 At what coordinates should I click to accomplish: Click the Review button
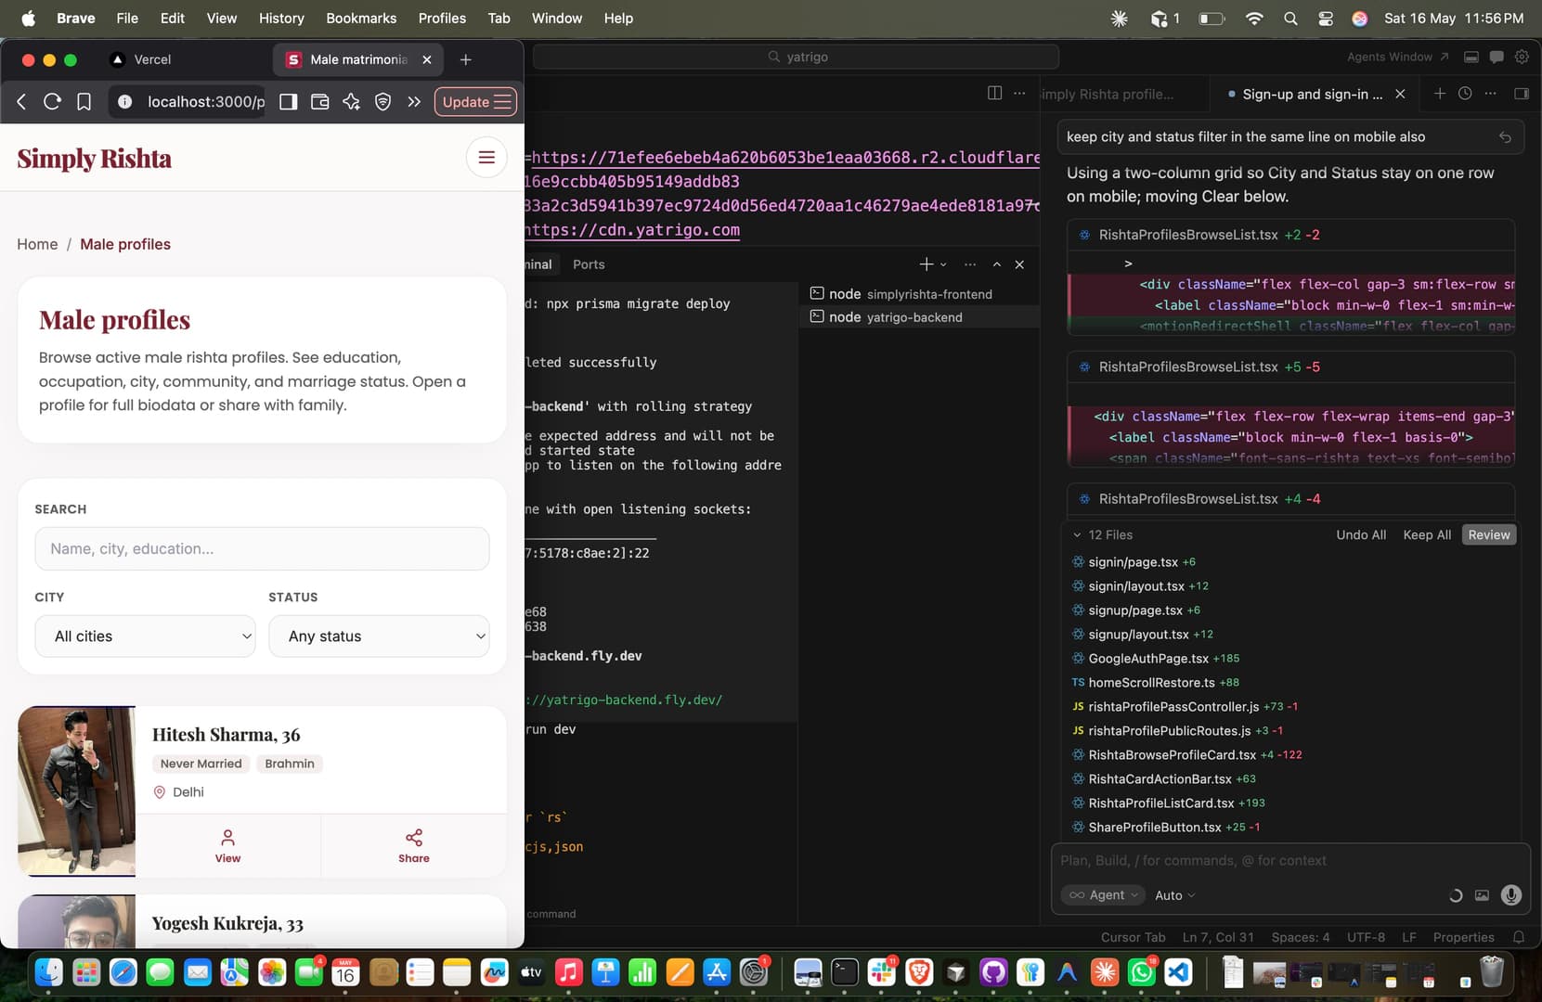pyautogui.click(x=1489, y=535)
